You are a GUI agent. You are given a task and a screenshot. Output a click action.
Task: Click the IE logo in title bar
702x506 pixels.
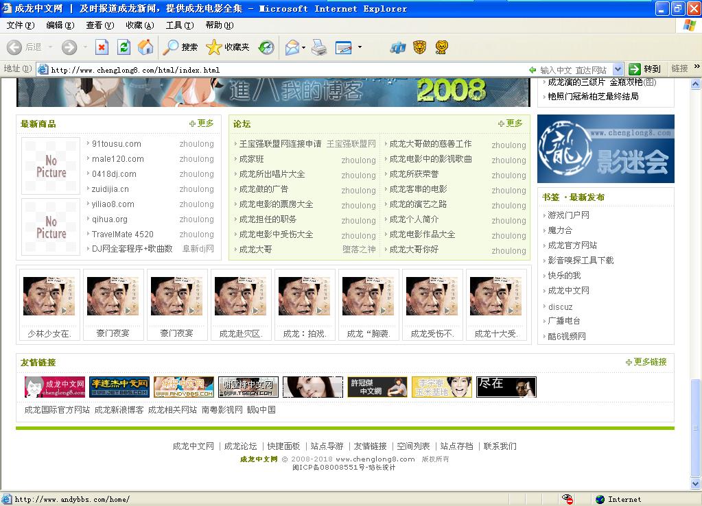(7, 8)
